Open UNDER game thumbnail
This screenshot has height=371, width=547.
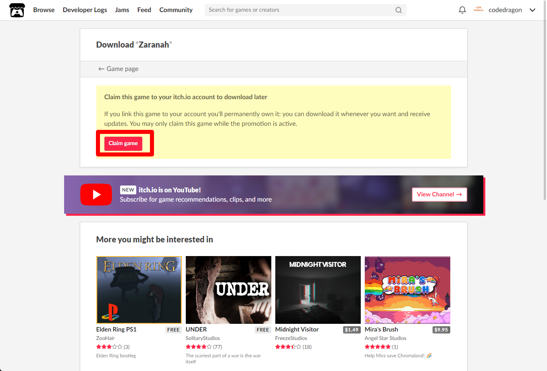tap(229, 290)
